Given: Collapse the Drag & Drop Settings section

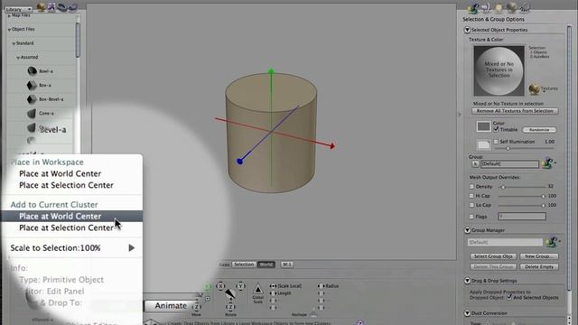Looking at the screenshot, I should (x=467, y=281).
